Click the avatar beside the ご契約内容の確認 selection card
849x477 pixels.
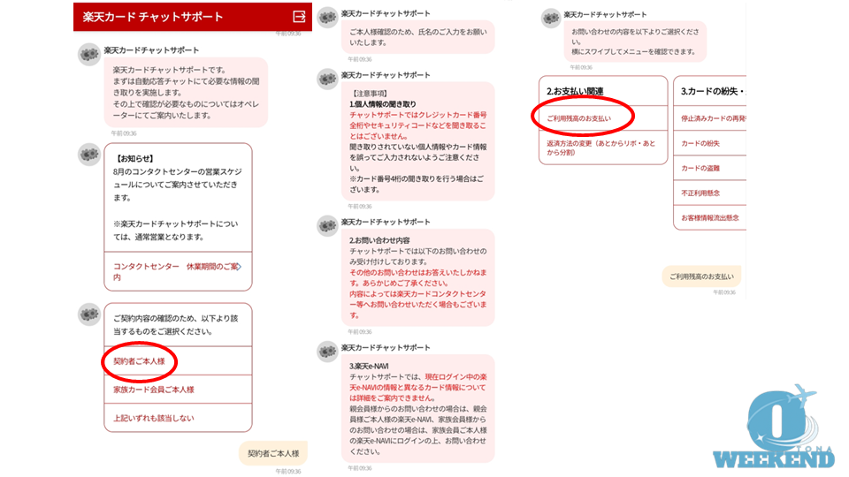pos(89,314)
